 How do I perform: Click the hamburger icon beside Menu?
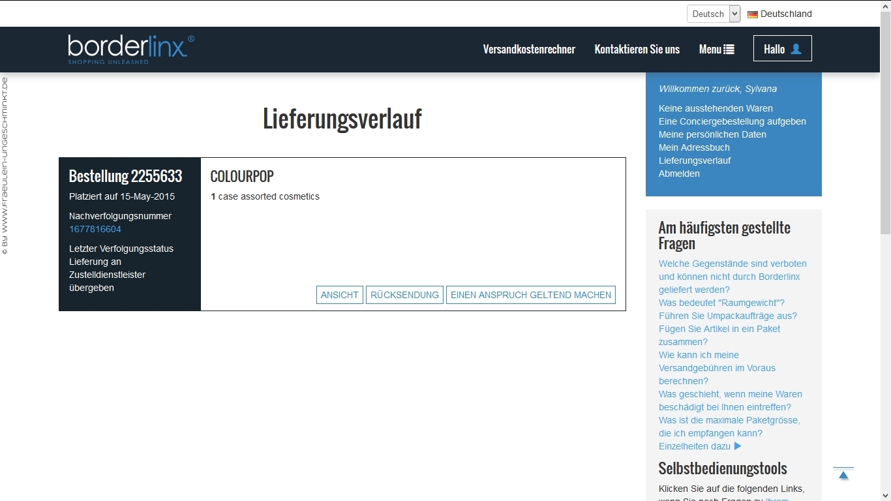729,50
